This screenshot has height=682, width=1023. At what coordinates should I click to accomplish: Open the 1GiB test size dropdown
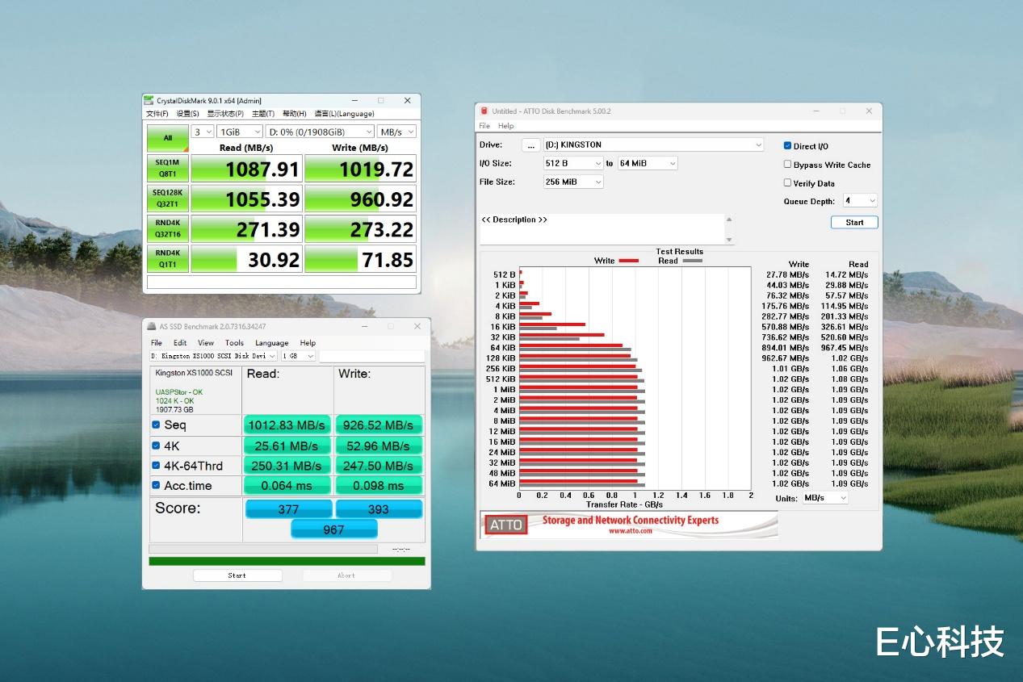[240, 132]
